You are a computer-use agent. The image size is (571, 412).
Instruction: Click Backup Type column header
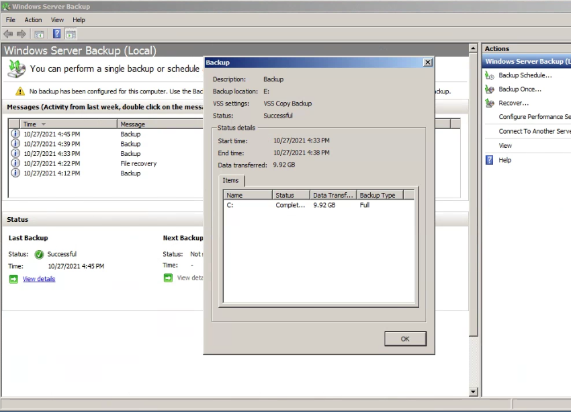pos(380,196)
